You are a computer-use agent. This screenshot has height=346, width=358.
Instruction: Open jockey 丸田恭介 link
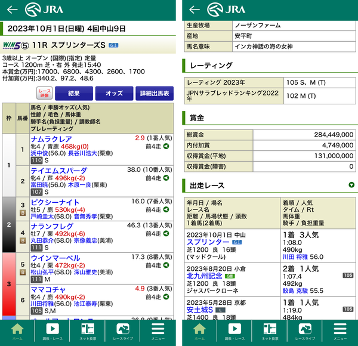point(42,240)
